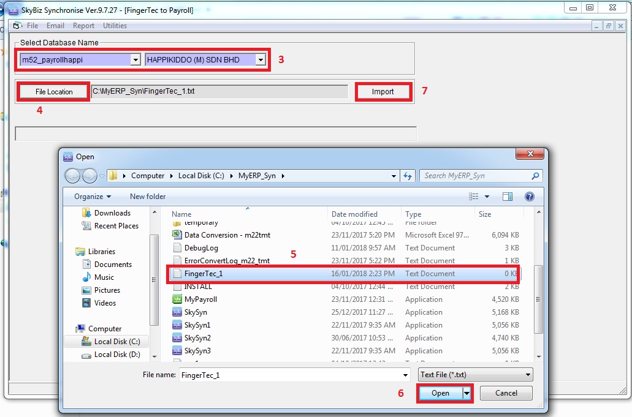Open the MyPayroll application file
The image size is (632, 417).
[200, 299]
